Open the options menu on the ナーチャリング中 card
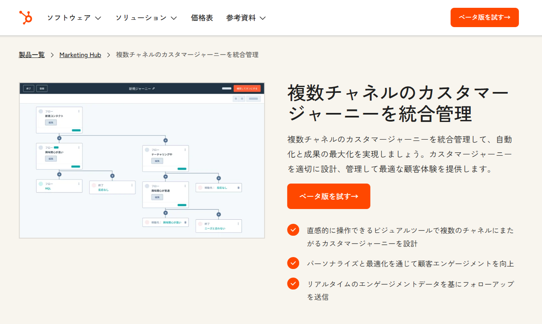This screenshot has height=324, width=542. [x=185, y=149]
